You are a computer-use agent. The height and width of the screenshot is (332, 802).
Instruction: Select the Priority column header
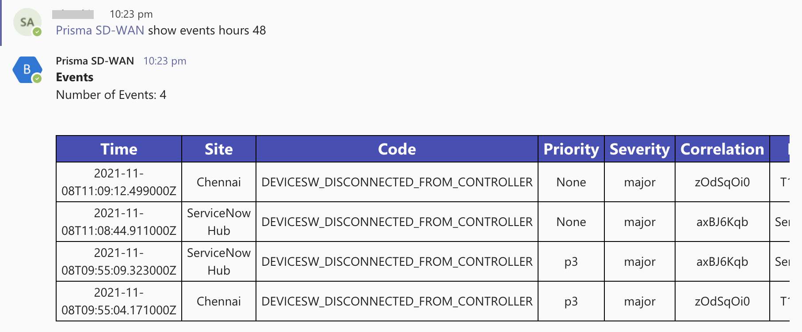pyautogui.click(x=571, y=149)
